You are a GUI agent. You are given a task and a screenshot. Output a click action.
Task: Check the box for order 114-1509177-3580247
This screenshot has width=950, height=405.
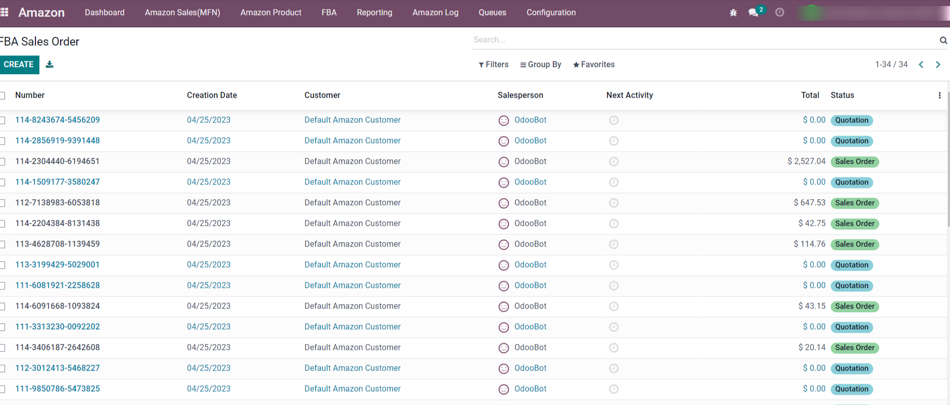pos(2,182)
